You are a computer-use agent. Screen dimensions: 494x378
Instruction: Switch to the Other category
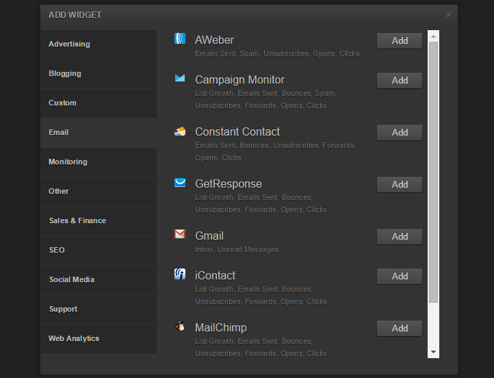pos(99,191)
